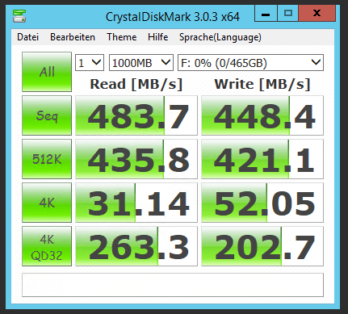This screenshot has width=348, height=314.
Task: Click the empty comment field at bottom
Action: pos(173,285)
